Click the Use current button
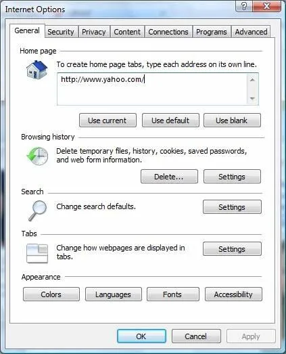286x354 pixels. pyautogui.click(x=108, y=120)
